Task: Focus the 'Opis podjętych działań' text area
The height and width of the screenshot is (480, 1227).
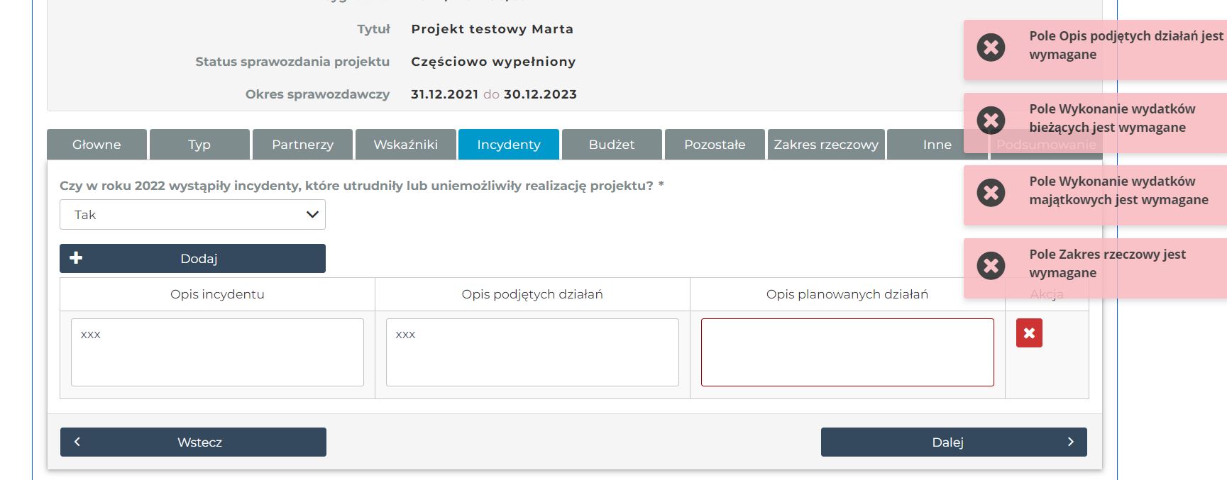Action: click(x=532, y=352)
